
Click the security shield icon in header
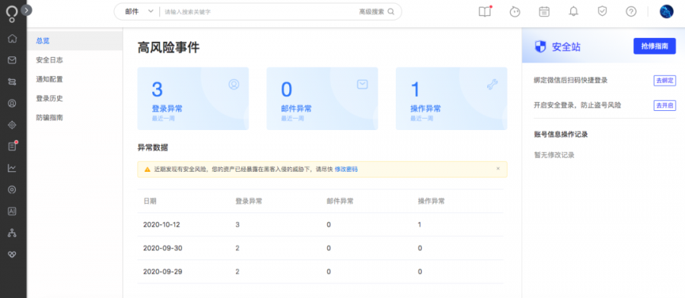603,11
